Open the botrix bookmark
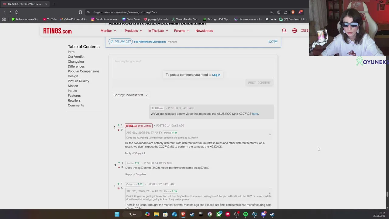The height and width of the screenshot is (219, 389). point(271,19)
